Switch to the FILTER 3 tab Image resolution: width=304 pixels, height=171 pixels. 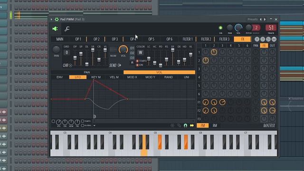tap(224, 39)
